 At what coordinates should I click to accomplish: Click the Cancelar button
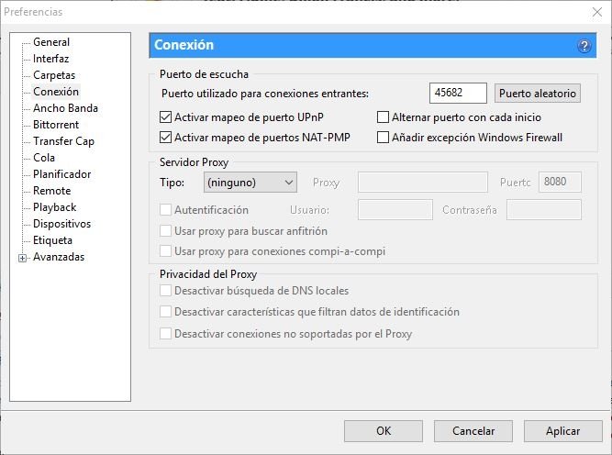point(473,431)
